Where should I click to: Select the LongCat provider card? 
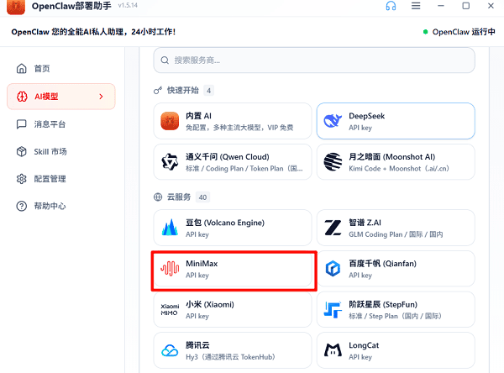pyautogui.click(x=396, y=350)
